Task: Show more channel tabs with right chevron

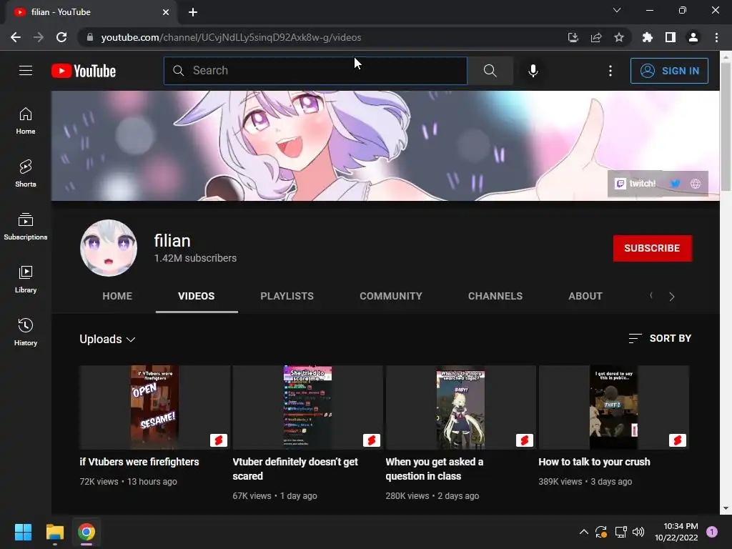Action: (x=672, y=297)
